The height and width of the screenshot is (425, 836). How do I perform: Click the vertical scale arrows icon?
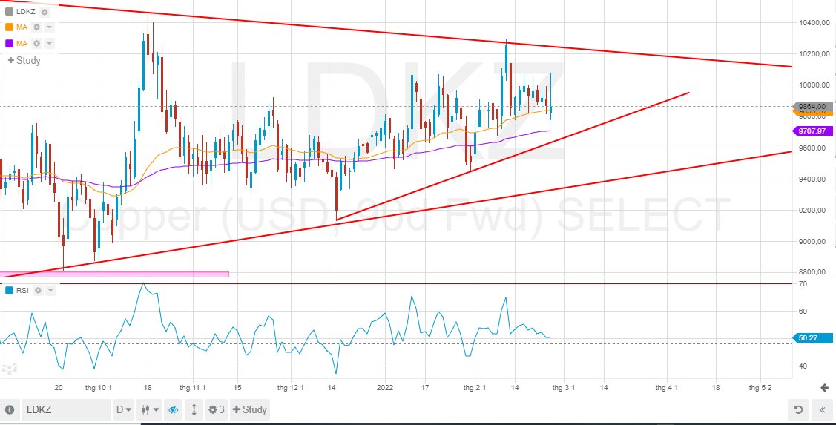194,410
